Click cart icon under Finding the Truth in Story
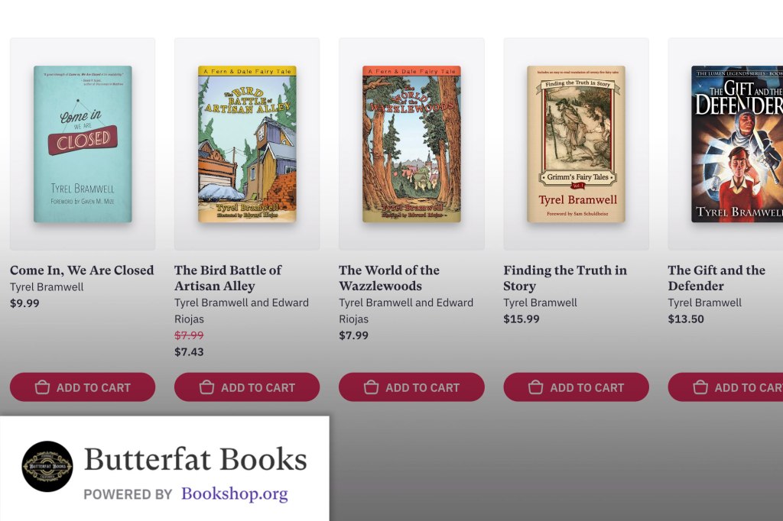The height and width of the screenshot is (521, 783). pyautogui.click(x=536, y=387)
